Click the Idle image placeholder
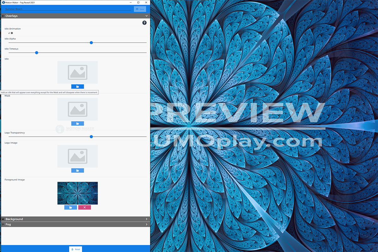 pyautogui.click(x=77, y=72)
